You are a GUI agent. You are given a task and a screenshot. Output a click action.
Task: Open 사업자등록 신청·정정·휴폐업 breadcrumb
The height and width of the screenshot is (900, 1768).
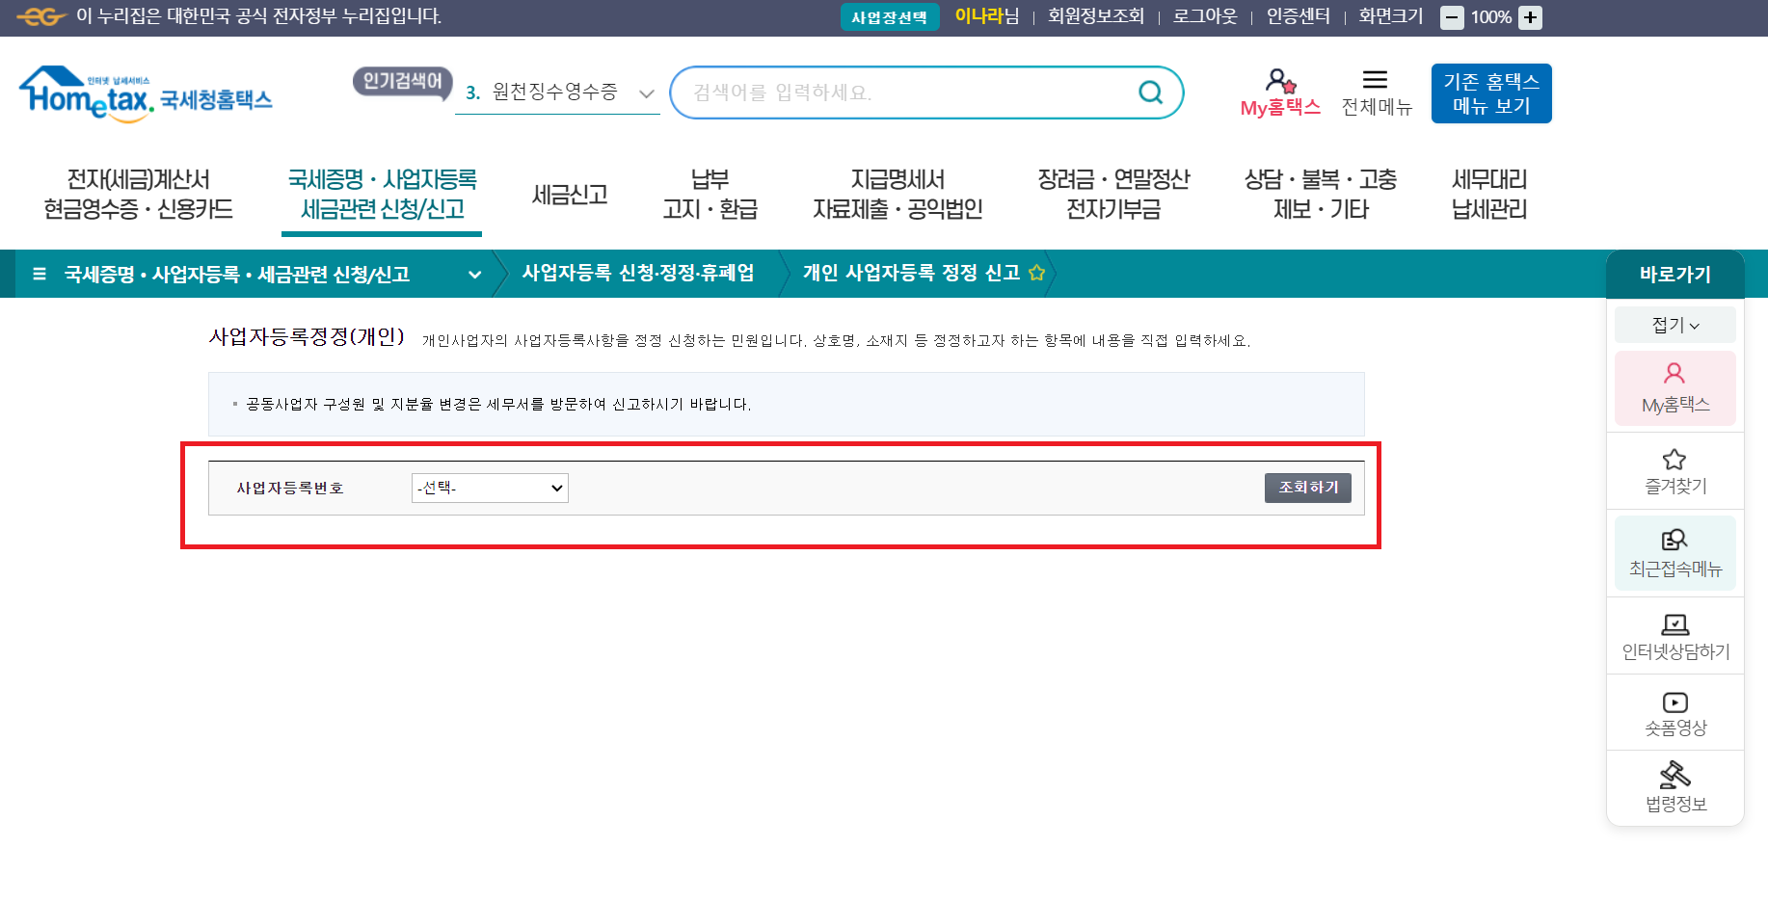click(638, 273)
